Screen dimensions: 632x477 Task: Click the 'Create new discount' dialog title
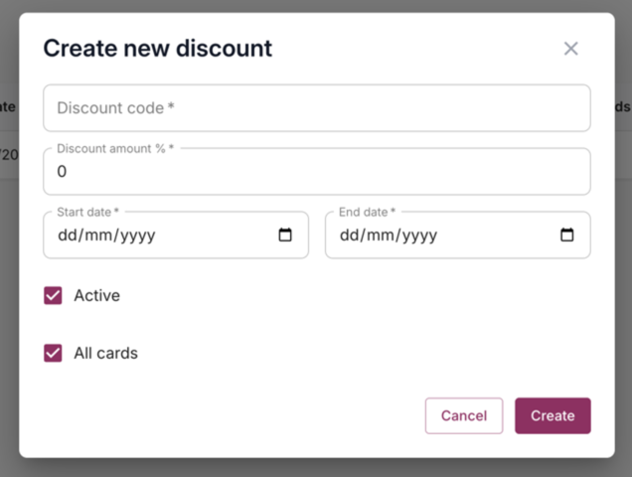pyautogui.click(x=157, y=48)
